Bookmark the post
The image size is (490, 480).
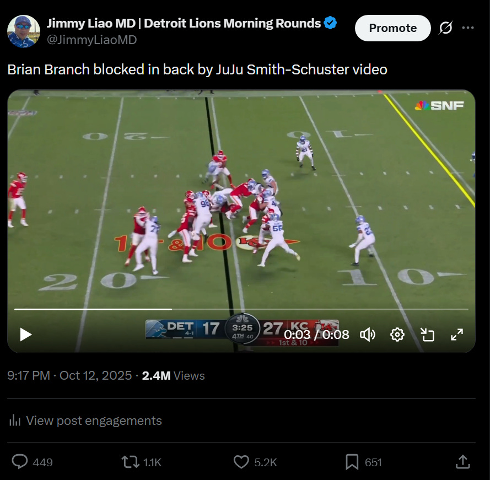coord(352,462)
